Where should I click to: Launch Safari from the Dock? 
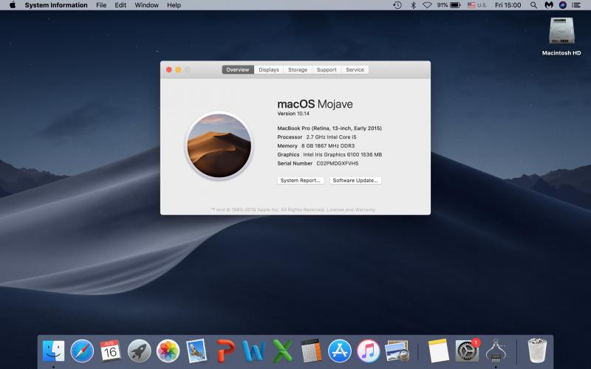coord(82,351)
